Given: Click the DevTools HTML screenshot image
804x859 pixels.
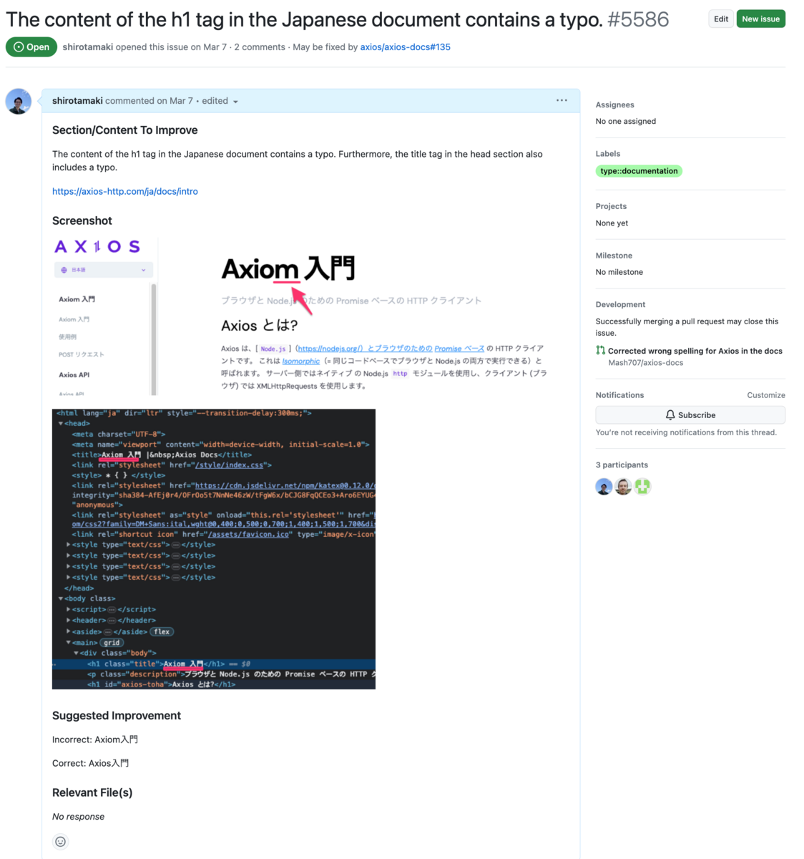Looking at the screenshot, I should tap(214, 549).
